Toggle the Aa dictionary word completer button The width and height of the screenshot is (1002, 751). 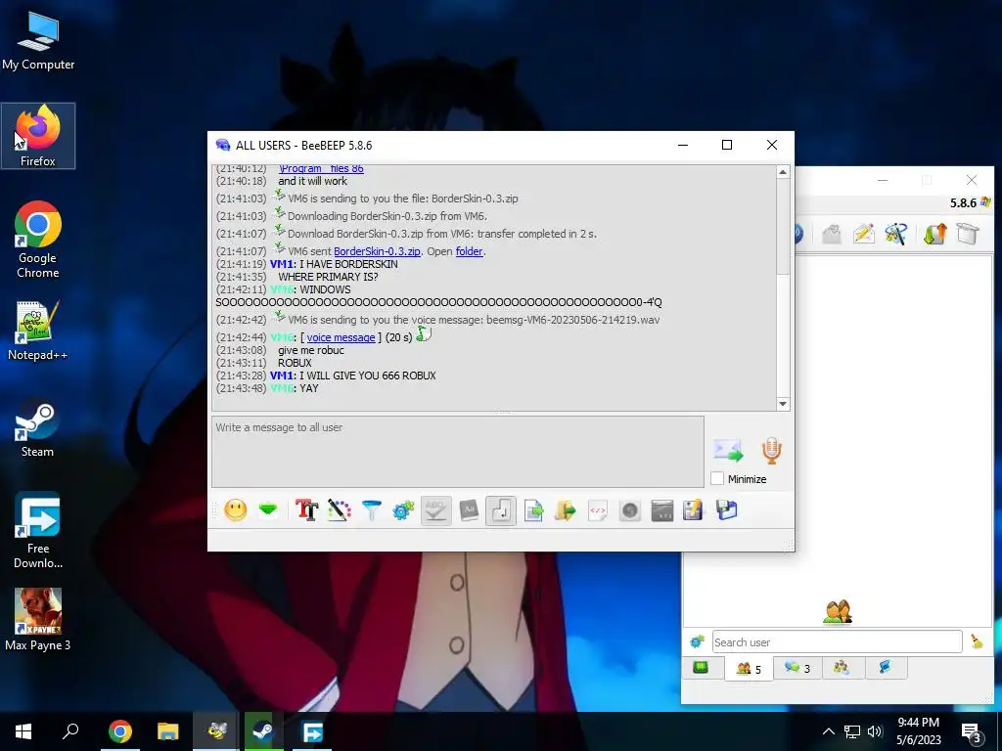click(469, 510)
